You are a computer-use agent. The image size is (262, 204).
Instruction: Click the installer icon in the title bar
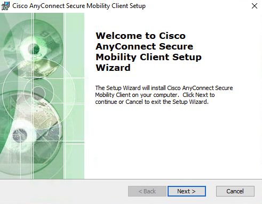click(5, 6)
